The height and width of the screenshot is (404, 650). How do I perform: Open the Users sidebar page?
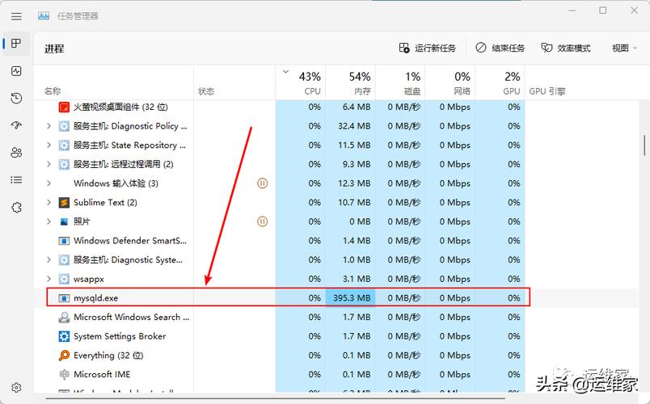[16, 153]
